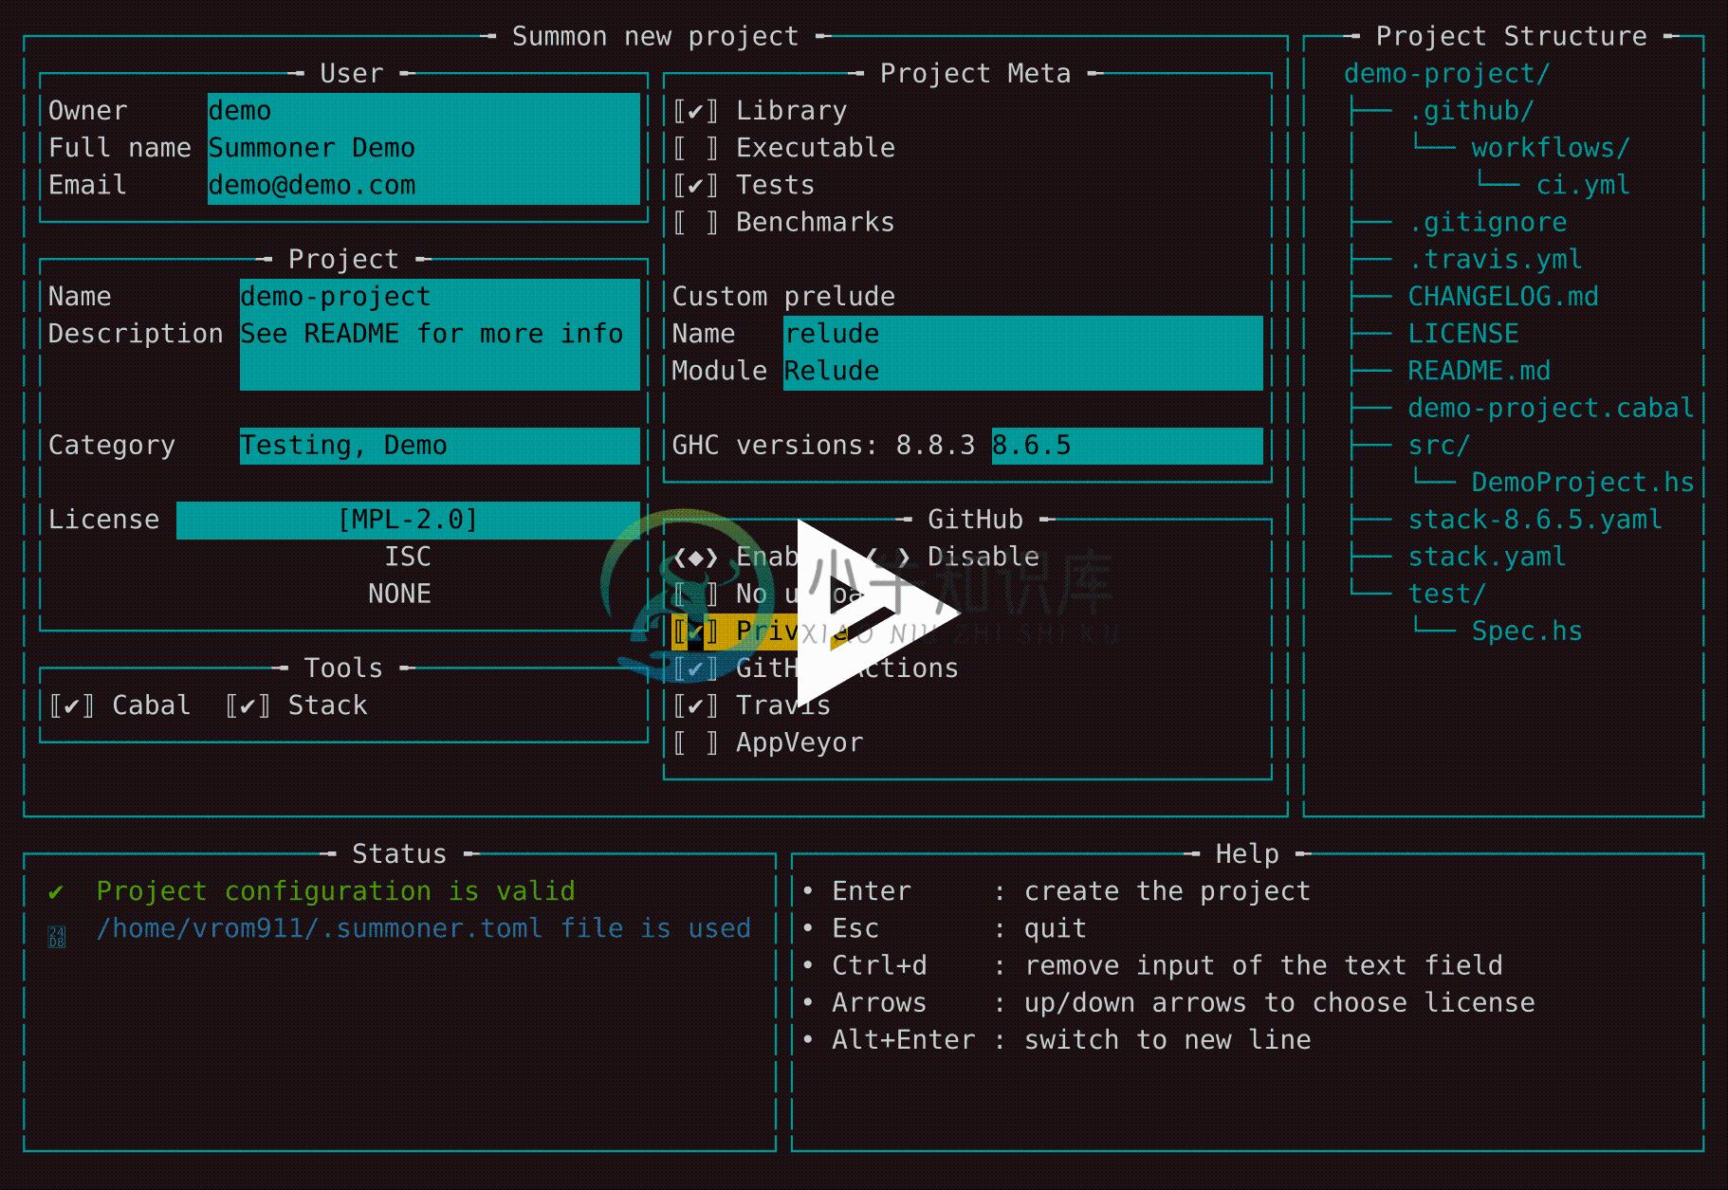Click the 'Alt+Enter' help line

(x=1057, y=1040)
